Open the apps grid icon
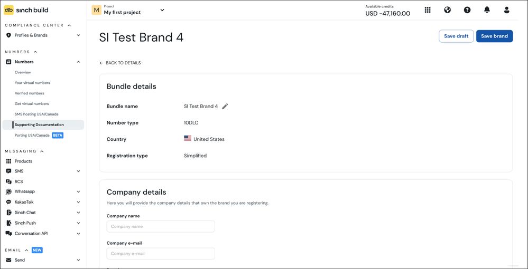528x269 pixels. tap(428, 10)
